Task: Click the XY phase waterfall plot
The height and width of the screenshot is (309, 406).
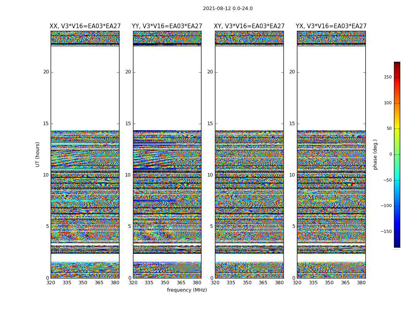Action: point(249,154)
